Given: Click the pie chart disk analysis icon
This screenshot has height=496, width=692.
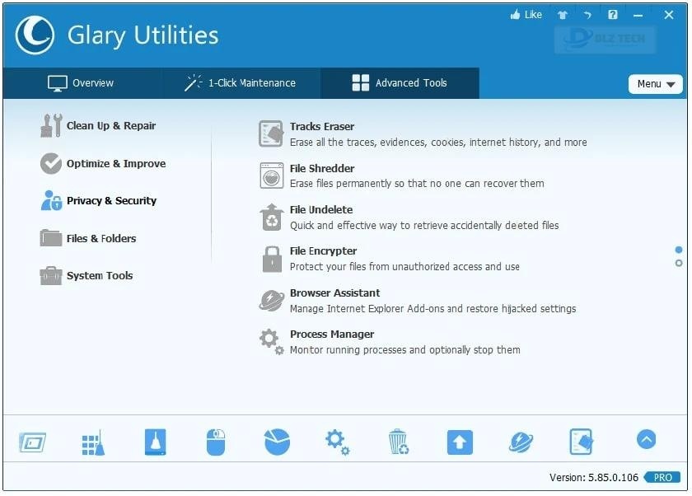Looking at the screenshot, I should click(276, 442).
